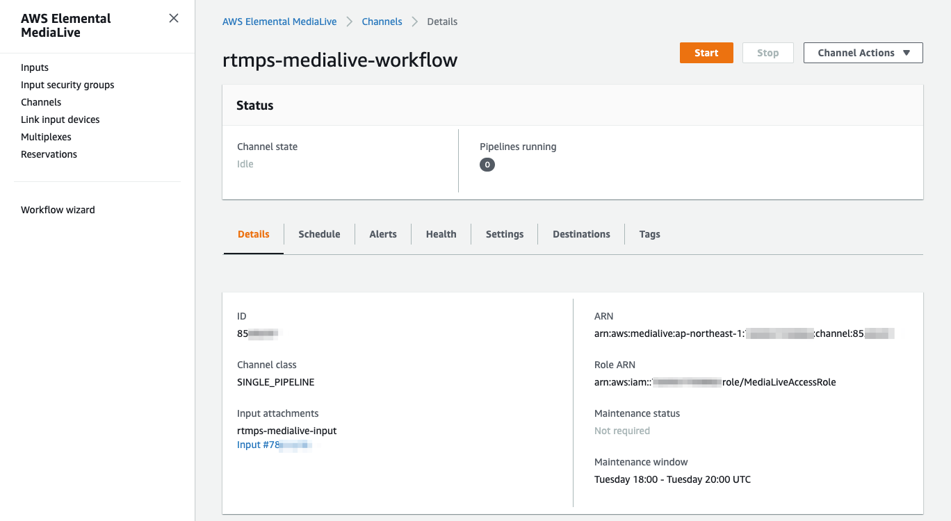Screen dimensions: 951x521
Task: Click the channel ARN value
Action: coord(744,333)
